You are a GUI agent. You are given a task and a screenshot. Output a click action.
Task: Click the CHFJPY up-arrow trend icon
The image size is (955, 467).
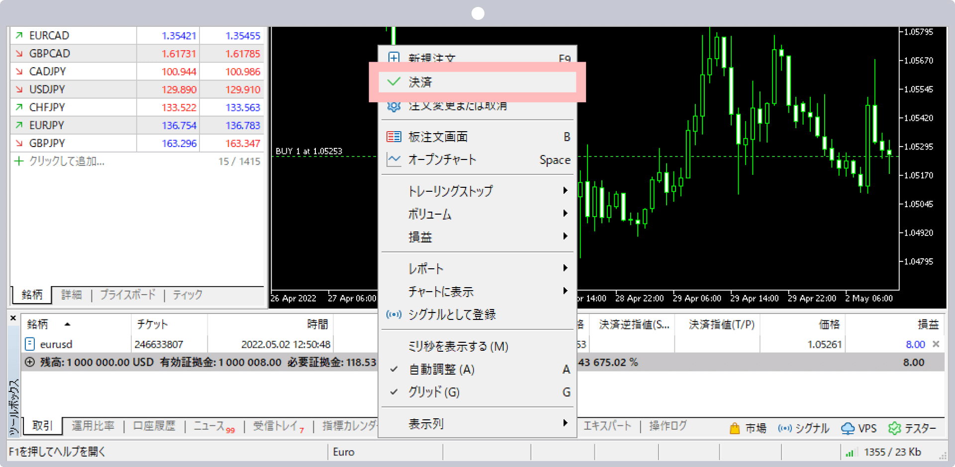[x=19, y=107]
